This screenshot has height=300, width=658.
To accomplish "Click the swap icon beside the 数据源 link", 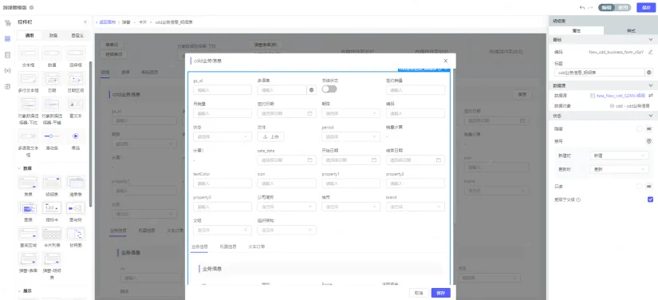I will click(x=651, y=95).
